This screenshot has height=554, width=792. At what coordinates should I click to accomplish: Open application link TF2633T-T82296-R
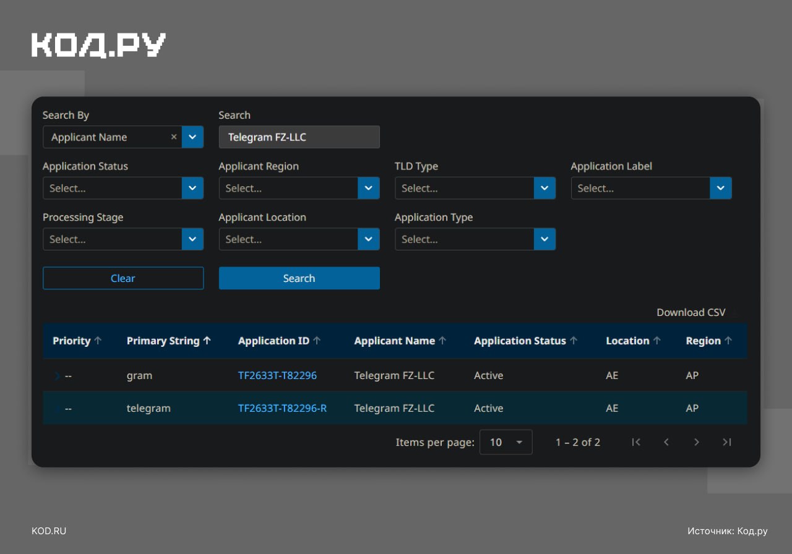(x=282, y=408)
